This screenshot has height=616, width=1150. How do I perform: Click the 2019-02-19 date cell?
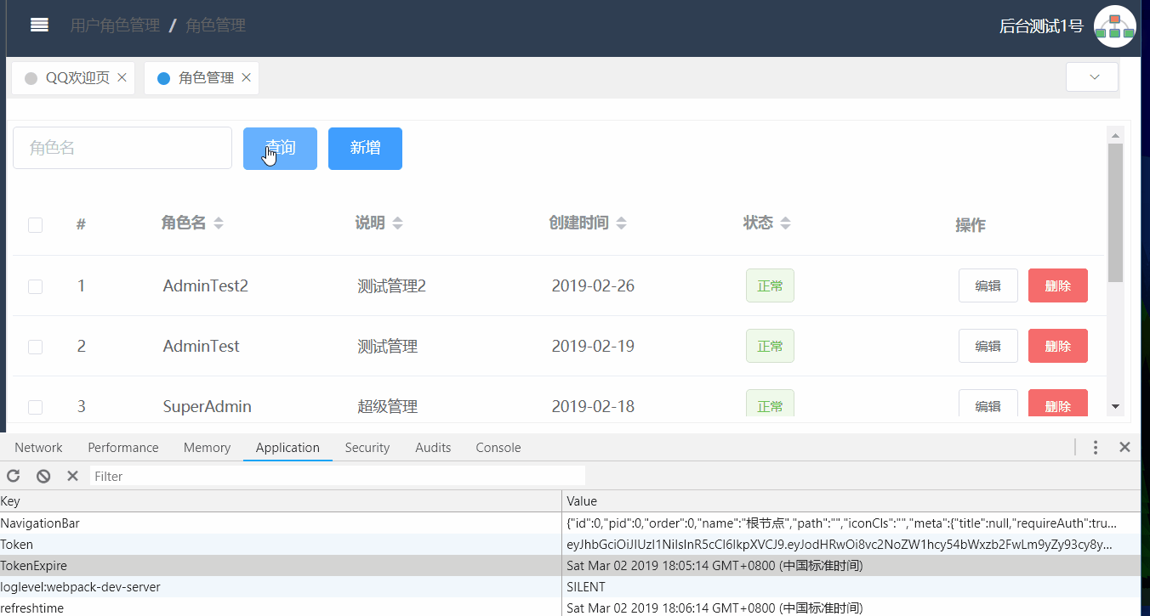tap(593, 346)
